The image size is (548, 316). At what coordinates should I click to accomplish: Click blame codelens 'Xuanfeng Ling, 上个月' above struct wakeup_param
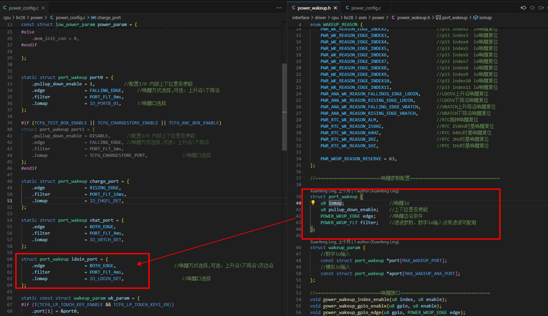(330, 242)
